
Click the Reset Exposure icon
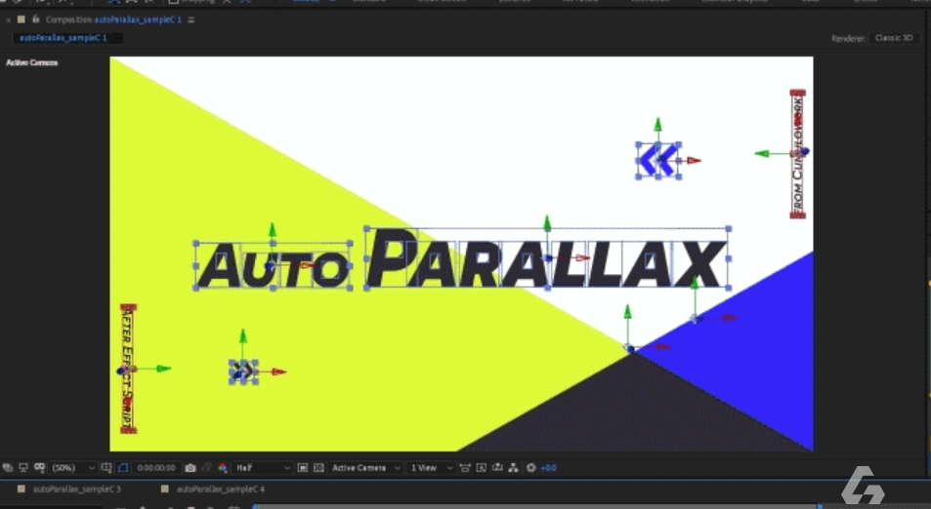coord(531,468)
